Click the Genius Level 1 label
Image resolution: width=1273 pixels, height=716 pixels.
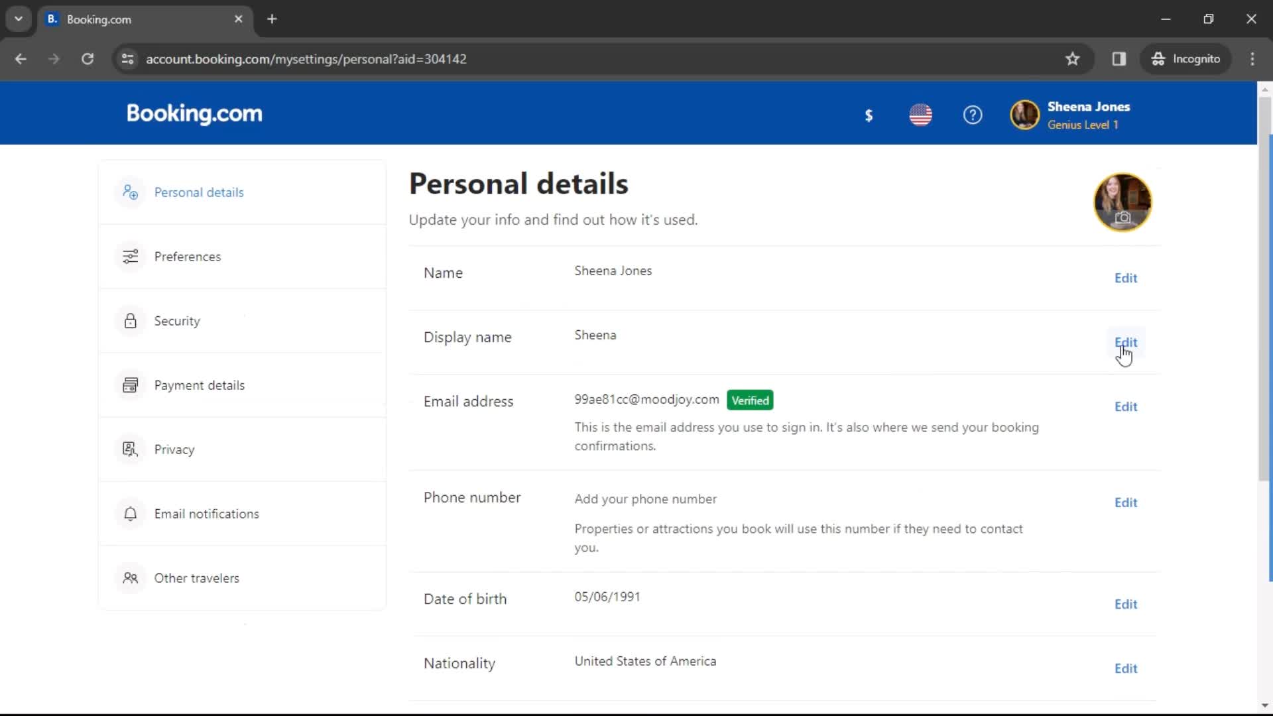coord(1083,125)
